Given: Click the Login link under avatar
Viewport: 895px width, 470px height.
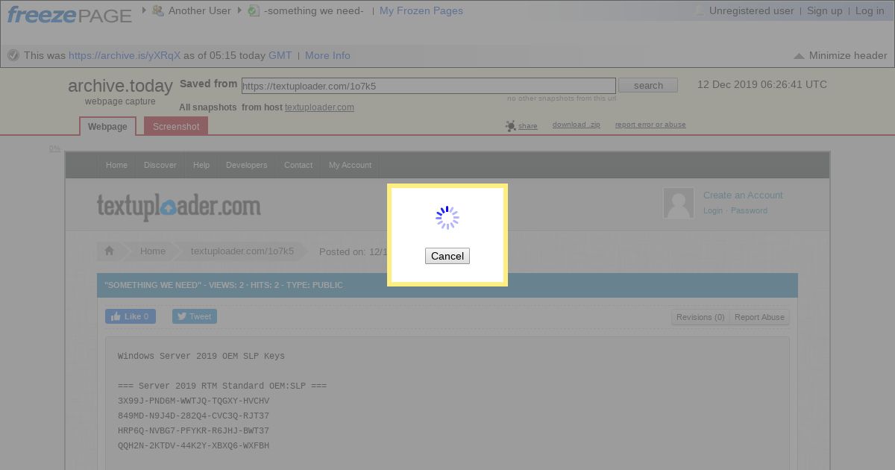Looking at the screenshot, I should pos(713,210).
